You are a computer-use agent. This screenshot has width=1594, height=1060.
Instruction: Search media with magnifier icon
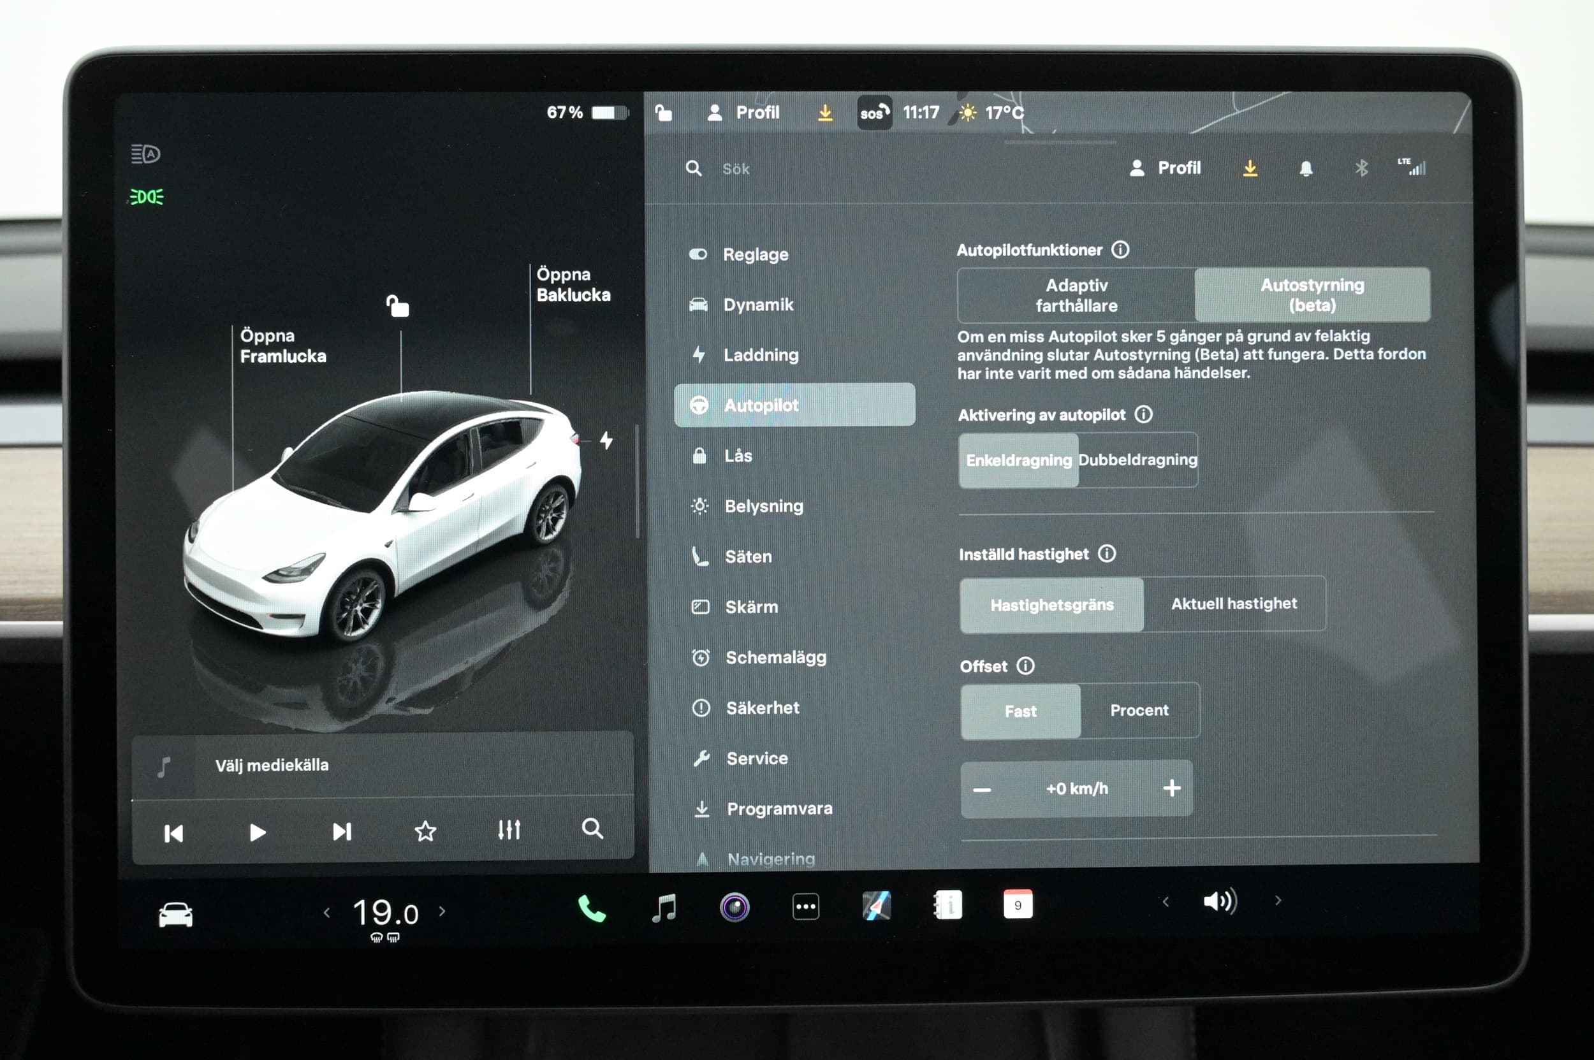[592, 828]
